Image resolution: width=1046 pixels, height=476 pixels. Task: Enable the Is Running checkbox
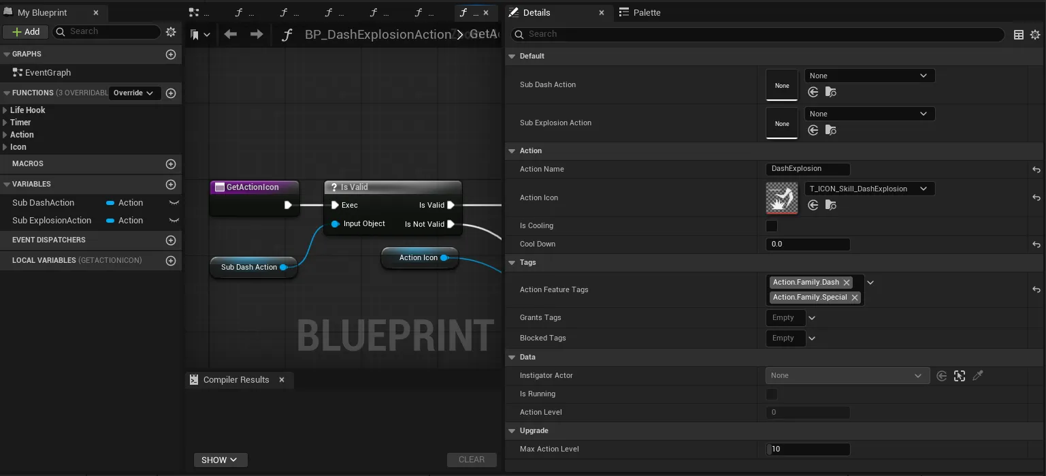click(771, 394)
